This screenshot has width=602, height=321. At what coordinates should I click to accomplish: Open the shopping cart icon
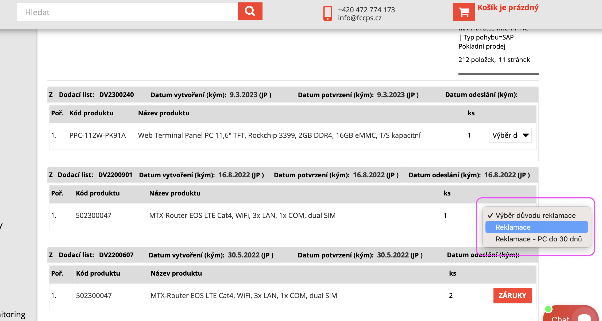[x=464, y=12]
